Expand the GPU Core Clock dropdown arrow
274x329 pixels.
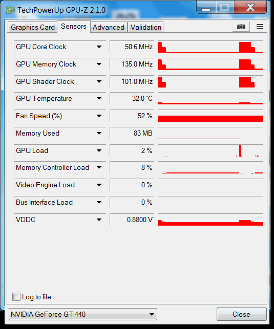click(99, 47)
